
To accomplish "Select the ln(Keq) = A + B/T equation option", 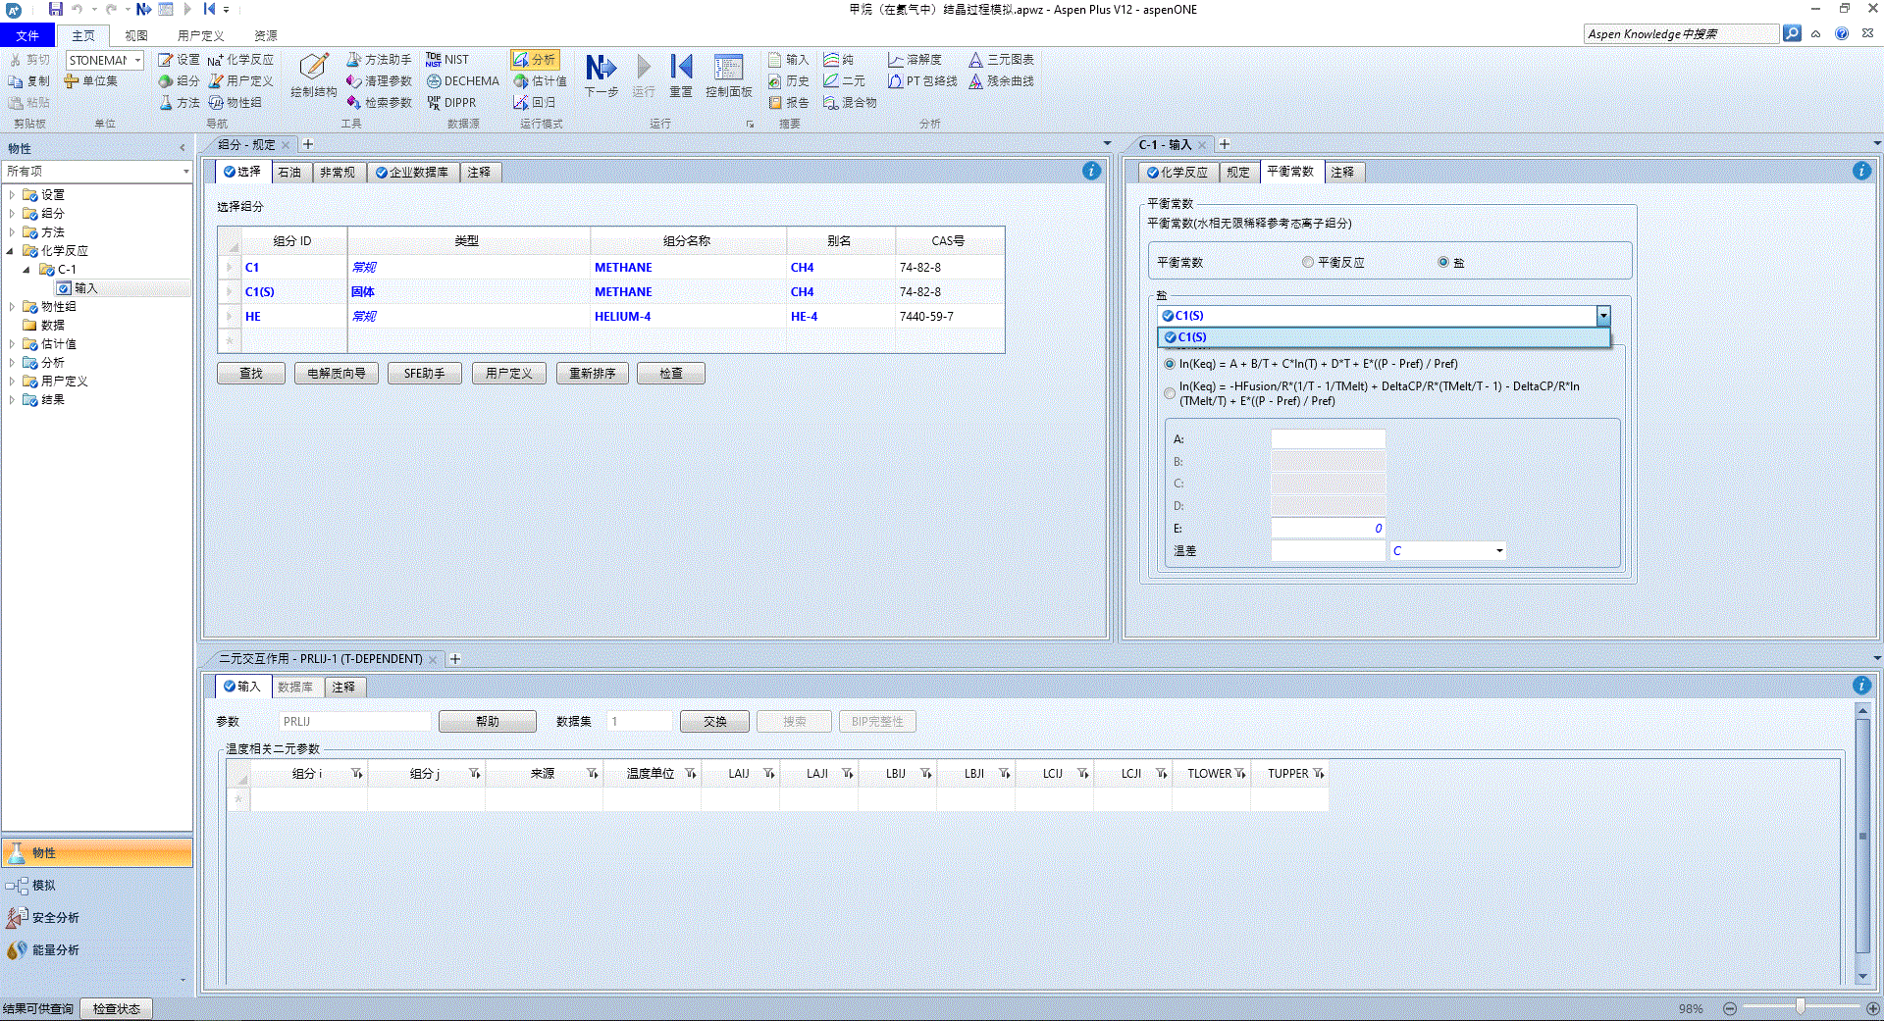I will coord(1170,364).
